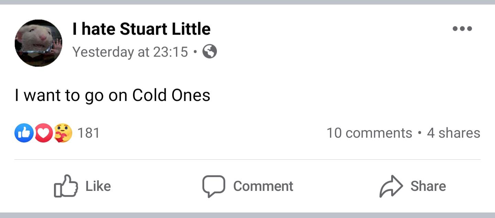Click the gray separator bar below the post
This screenshot has height=218, width=495.
point(247,215)
